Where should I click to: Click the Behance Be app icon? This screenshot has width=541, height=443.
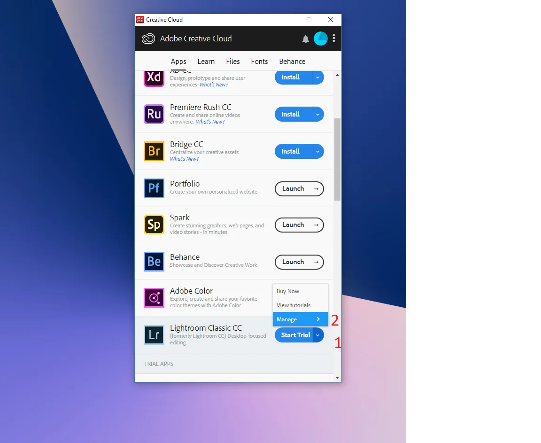154,262
